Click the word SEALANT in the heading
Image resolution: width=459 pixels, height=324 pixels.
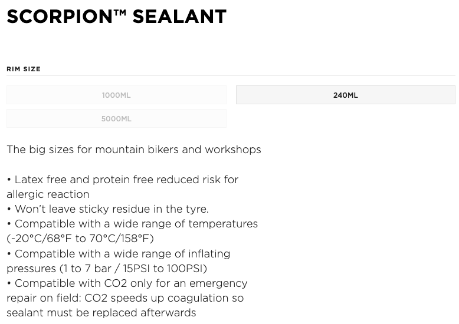pyautogui.click(x=179, y=16)
